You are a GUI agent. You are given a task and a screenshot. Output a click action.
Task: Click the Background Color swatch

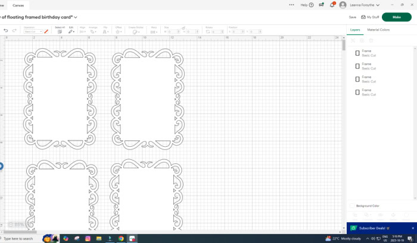point(352,206)
